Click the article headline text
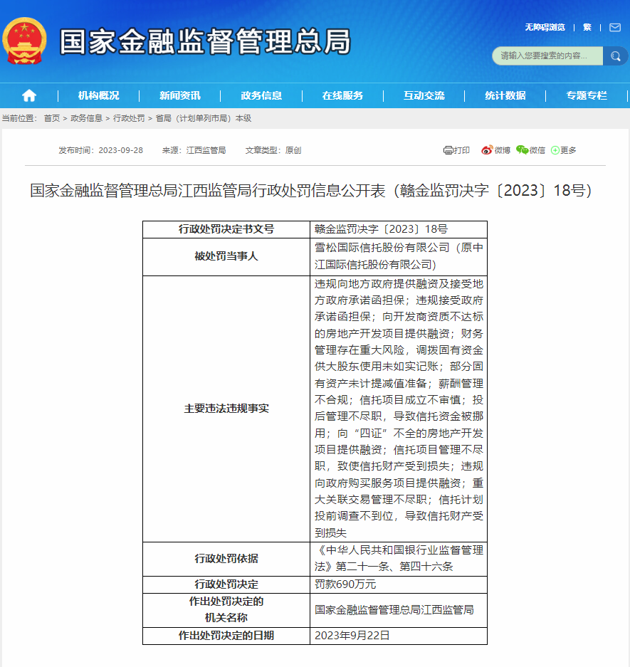Viewport: 630px width, 667px height. point(311,190)
